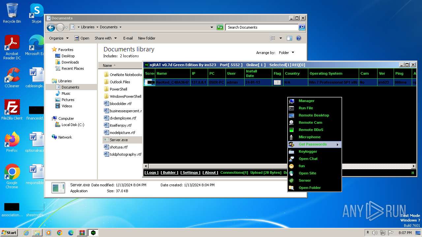Open the address bar history dropdown arrow
Screen dimensions: 422x237
212,27
